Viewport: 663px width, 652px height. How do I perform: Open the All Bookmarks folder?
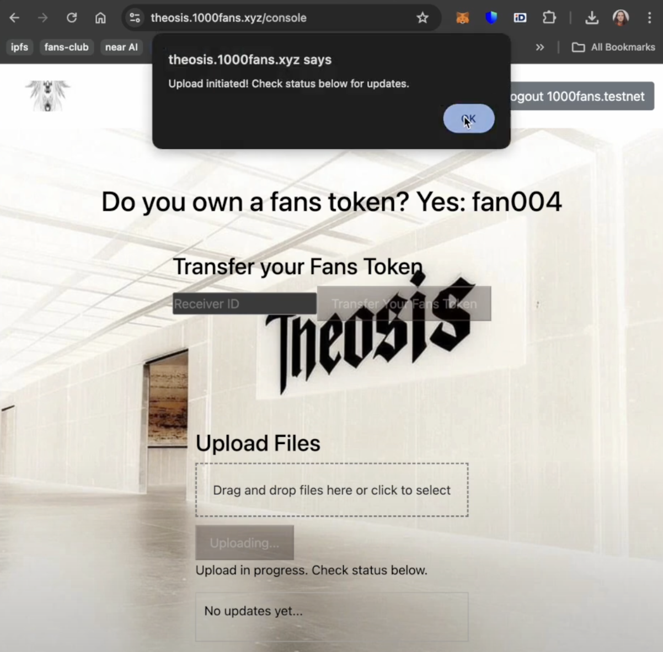click(x=613, y=47)
